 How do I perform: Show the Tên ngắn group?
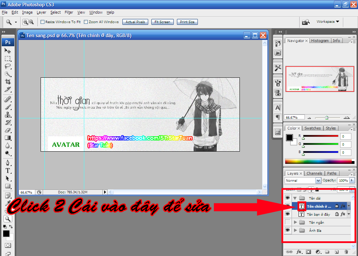point(287,222)
